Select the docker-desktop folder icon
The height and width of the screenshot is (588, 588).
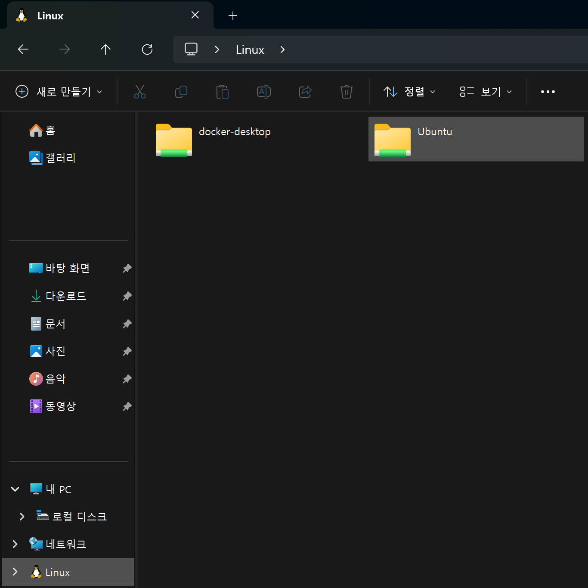click(x=174, y=140)
